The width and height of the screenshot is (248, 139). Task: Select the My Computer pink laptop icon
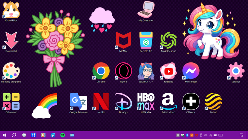[146, 10]
